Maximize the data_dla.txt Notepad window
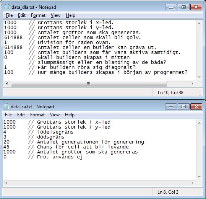 click(183, 7)
